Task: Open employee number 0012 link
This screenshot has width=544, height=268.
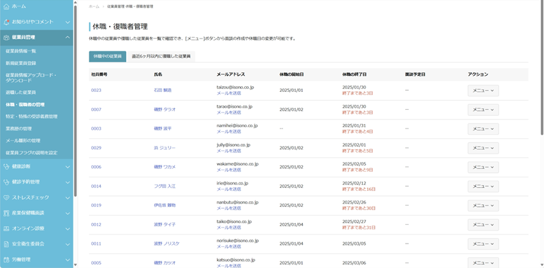Action: click(96, 224)
